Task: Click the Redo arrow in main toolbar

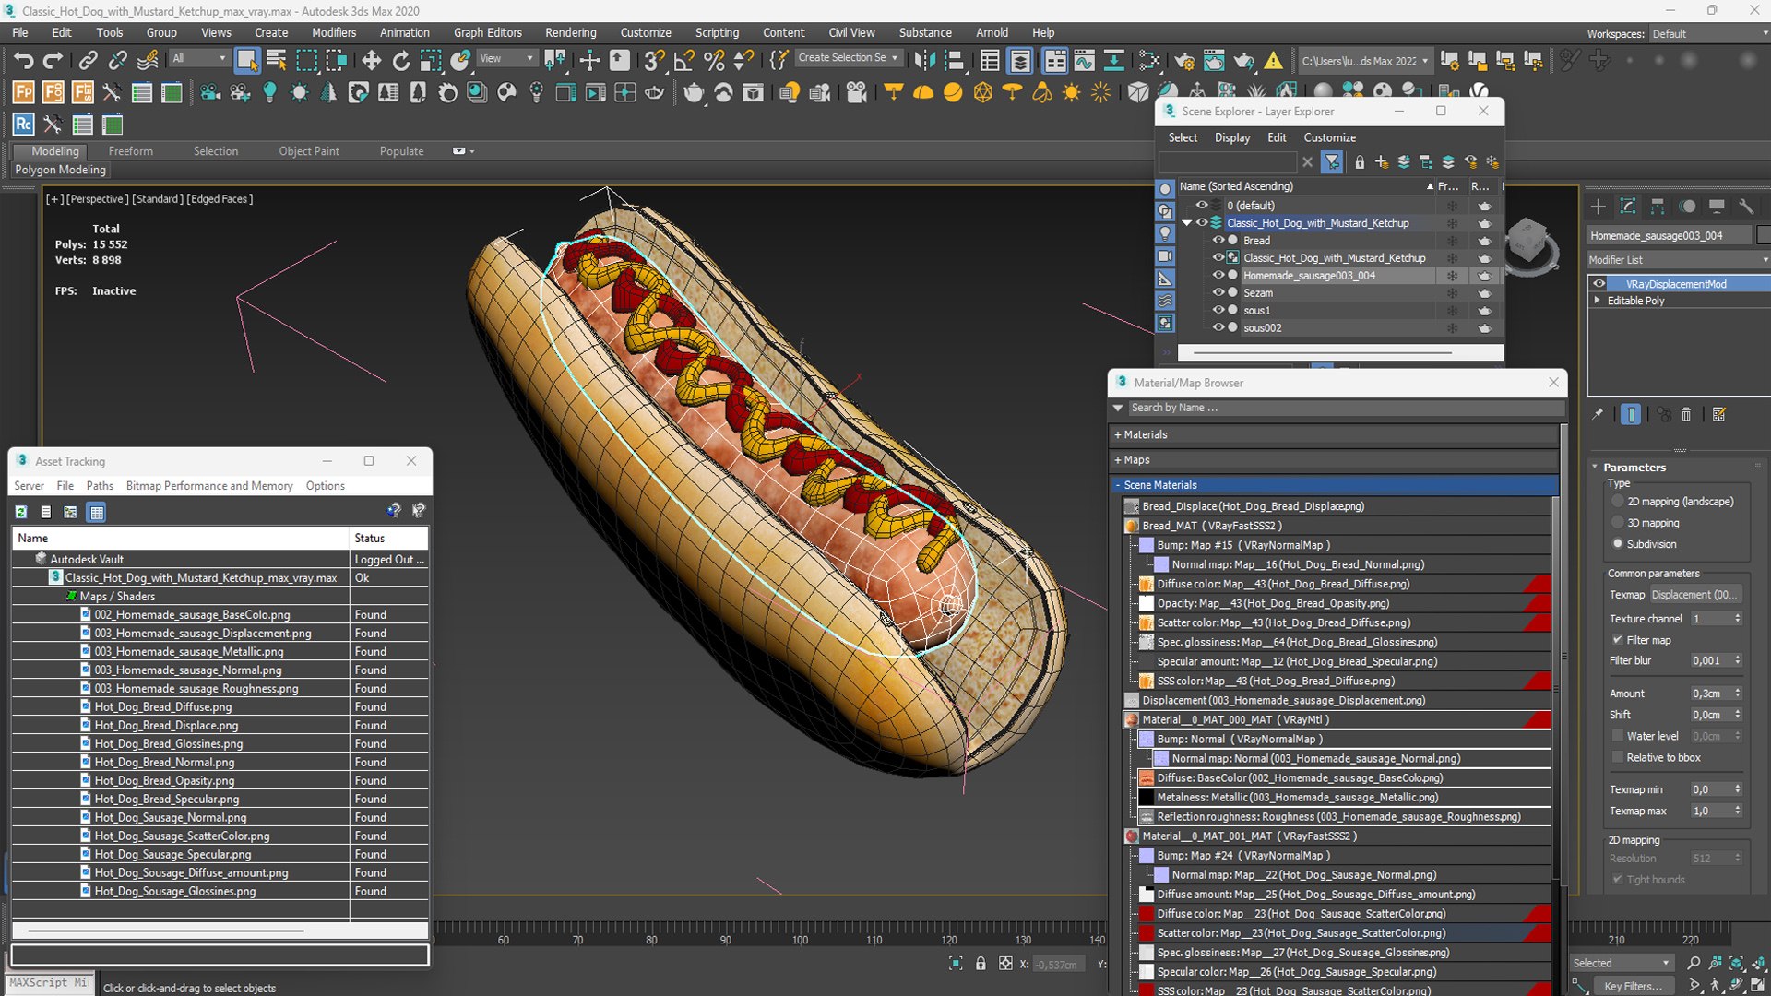Action: tap(53, 61)
